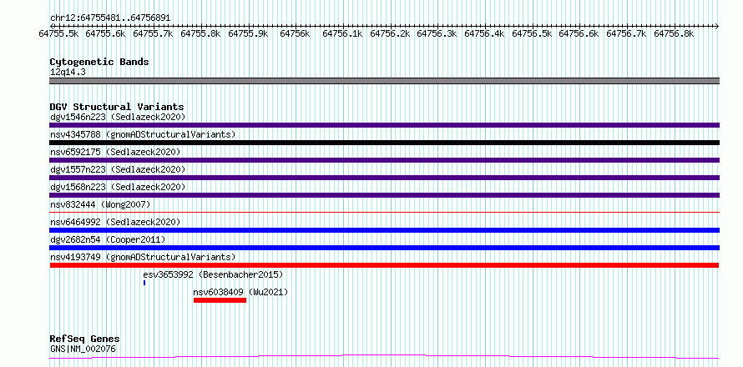The image size is (743, 367).
Task: Click the blue nsv6464992 variant bar
Action: tap(384, 230)
